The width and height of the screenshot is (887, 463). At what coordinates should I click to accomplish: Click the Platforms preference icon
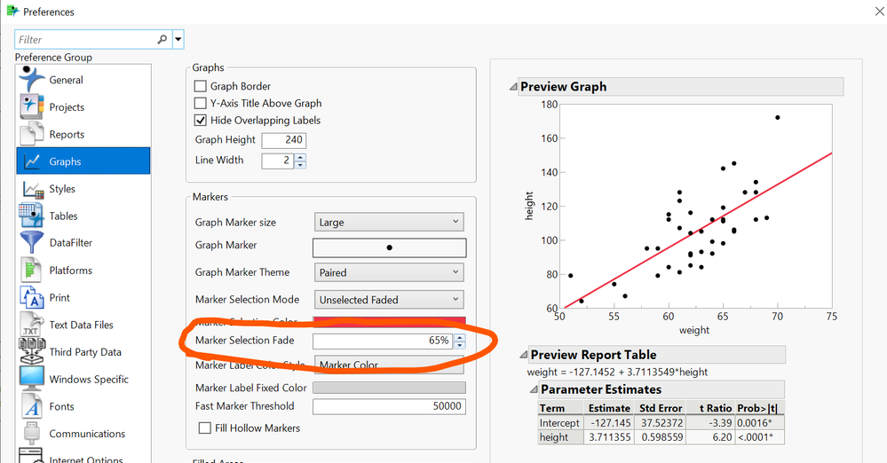pyautogui.click(x=33, y=270)
